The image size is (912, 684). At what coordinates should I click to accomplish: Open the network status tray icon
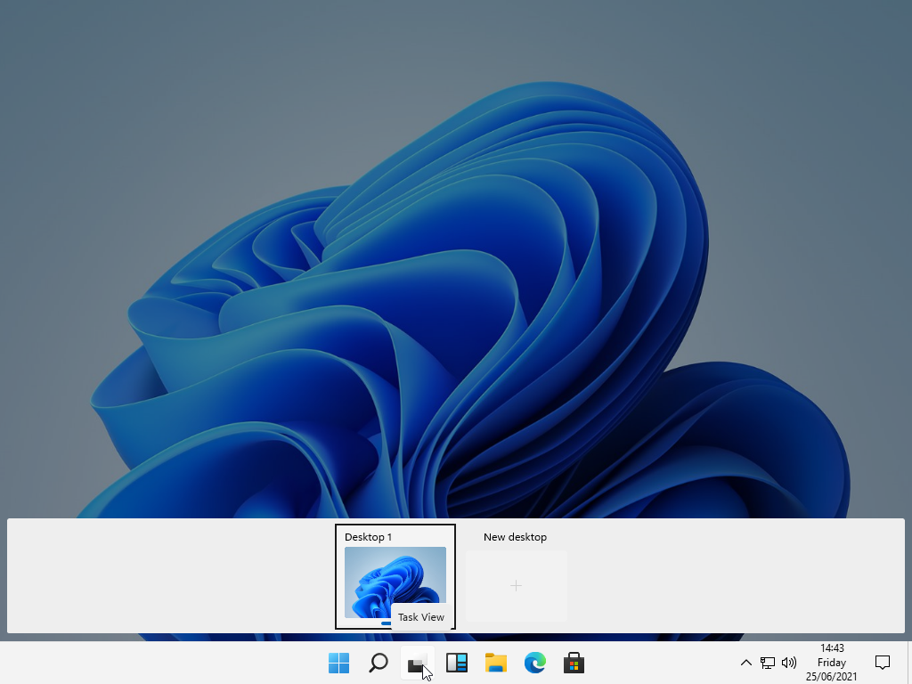[x=767, y=663]
